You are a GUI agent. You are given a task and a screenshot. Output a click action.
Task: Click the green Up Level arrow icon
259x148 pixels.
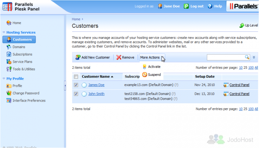[242, 26]
